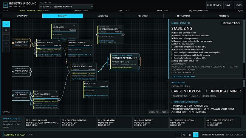Image resolution: width=246 pixels, height=138 pixels.
Task: Click output port of miner linked to Carbon Deposit
Action: [62, 48]
